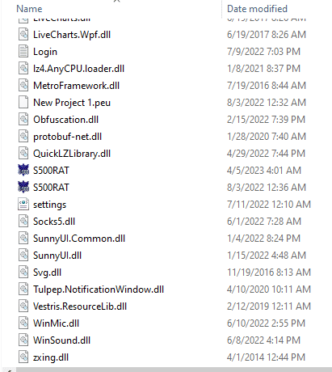Select the lz4.AnyCPU.loader.dll file

point(78,69)
